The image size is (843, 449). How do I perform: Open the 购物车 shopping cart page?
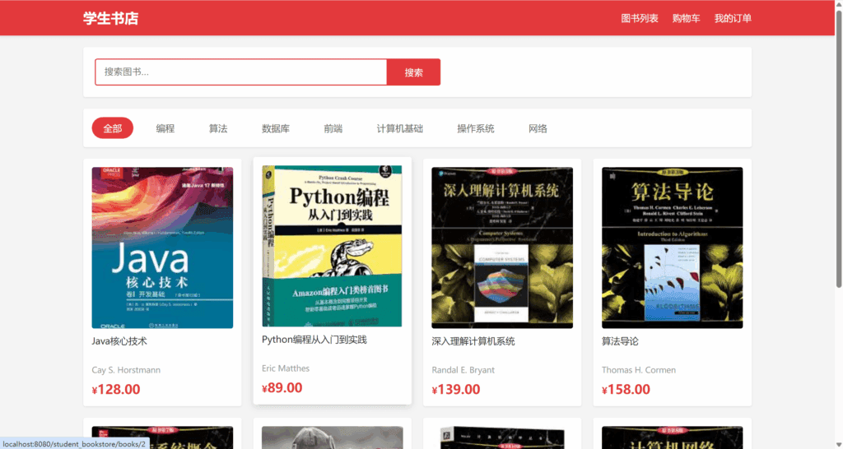tap(686, 18)
